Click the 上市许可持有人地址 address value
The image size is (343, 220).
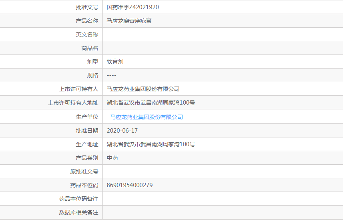pyautogui.click(x=151, y=103)
